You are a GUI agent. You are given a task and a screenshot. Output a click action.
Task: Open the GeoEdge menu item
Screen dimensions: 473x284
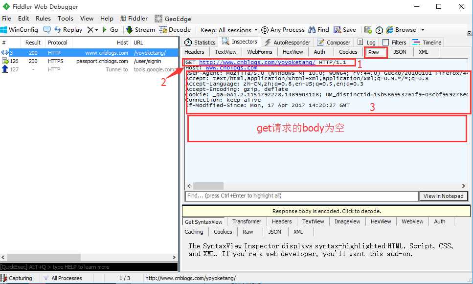tap(173, 19)
